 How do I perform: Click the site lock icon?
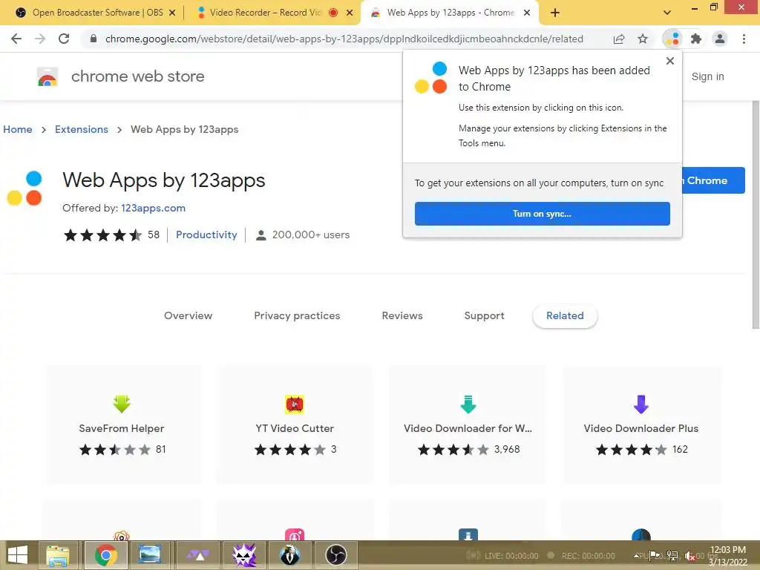(94, 39)
